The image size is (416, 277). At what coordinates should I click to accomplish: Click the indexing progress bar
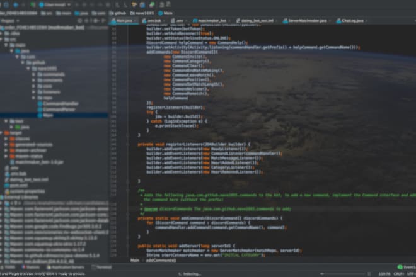(x=342, y=274)
